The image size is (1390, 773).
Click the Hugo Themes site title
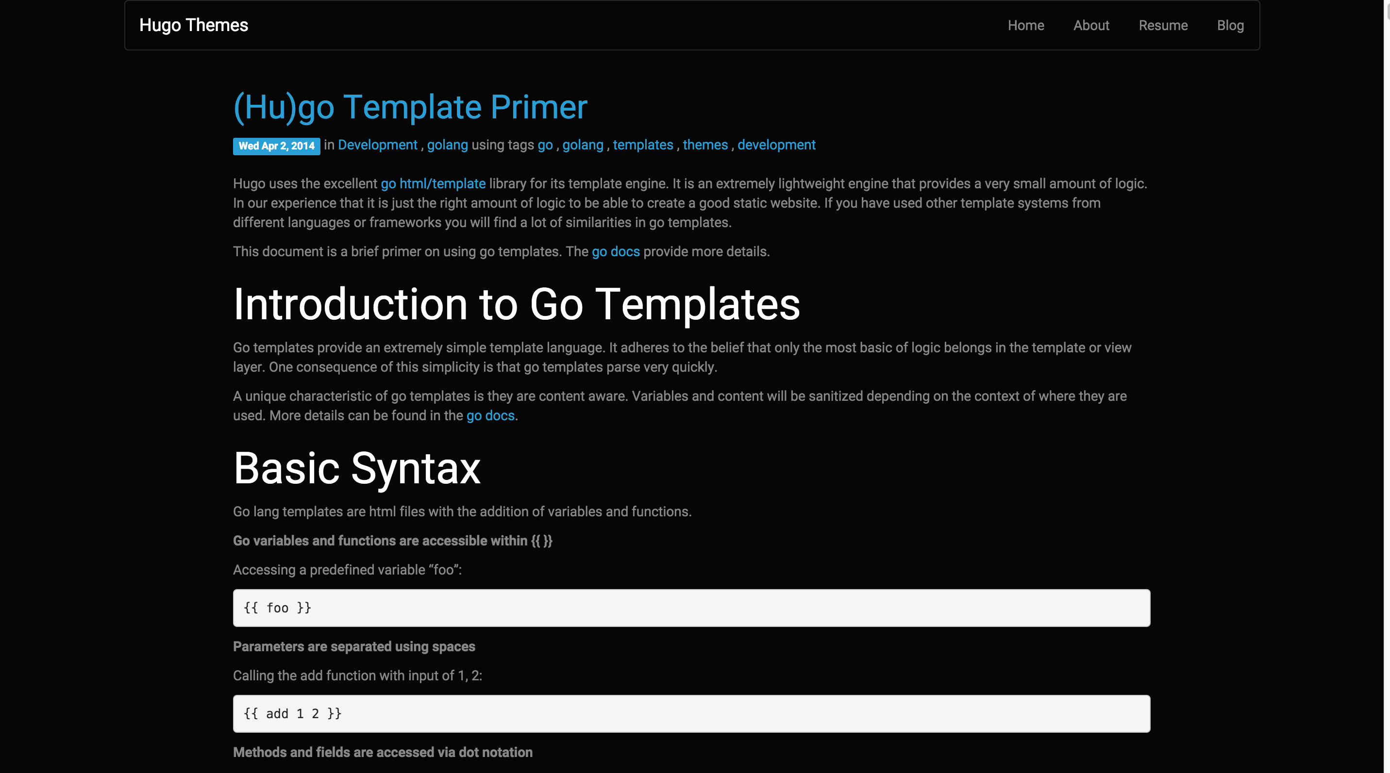pos(193,25)
